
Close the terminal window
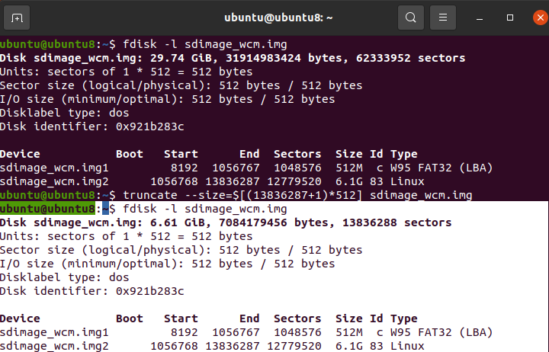pos(541,18)
